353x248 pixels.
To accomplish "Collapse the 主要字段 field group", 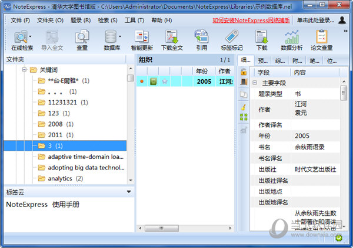I will 255,83.
